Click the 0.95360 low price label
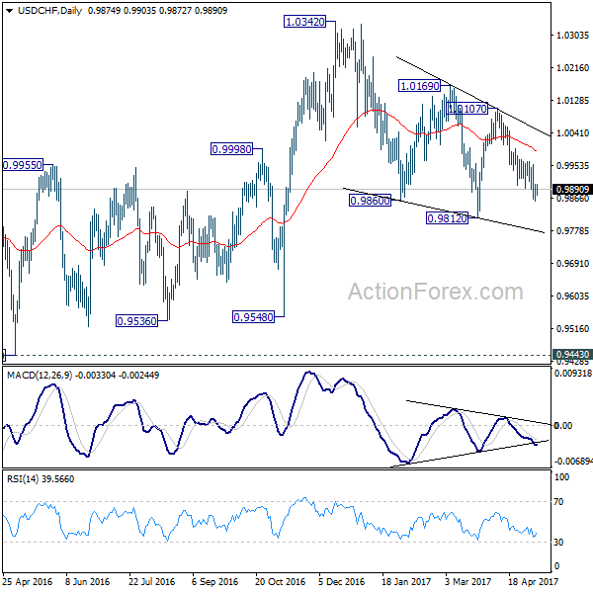The image size is (593, 593). pyautogui.click(x=136, y=321)
